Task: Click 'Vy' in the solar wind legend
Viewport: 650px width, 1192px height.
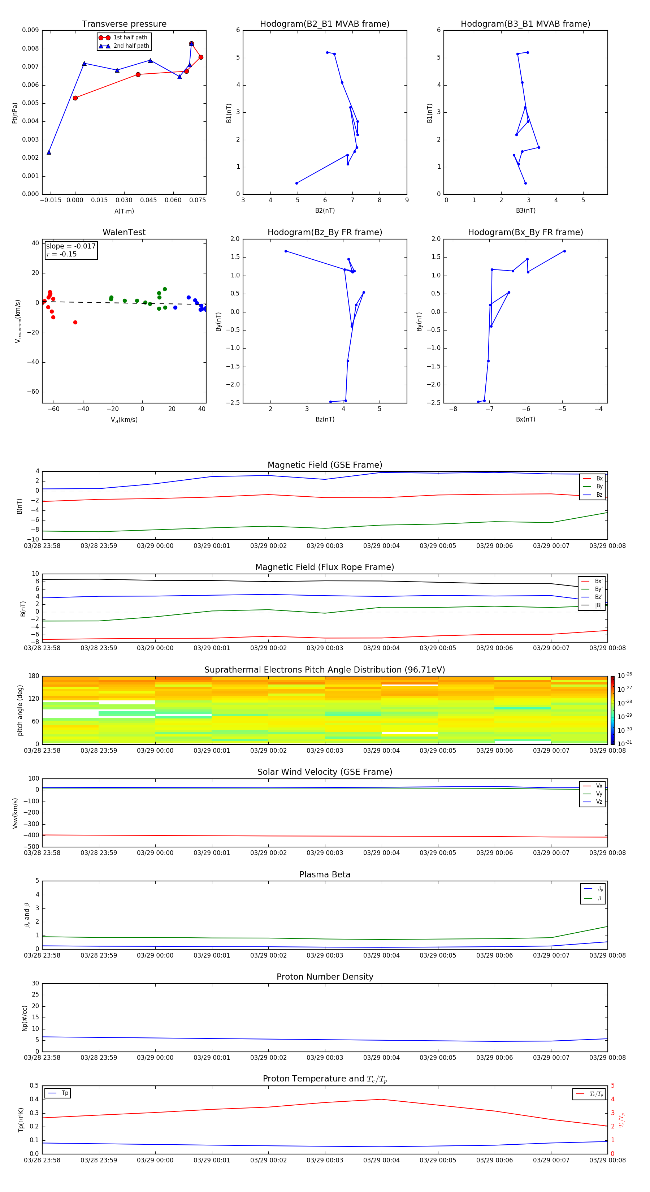Action: [x=593, y=794]
